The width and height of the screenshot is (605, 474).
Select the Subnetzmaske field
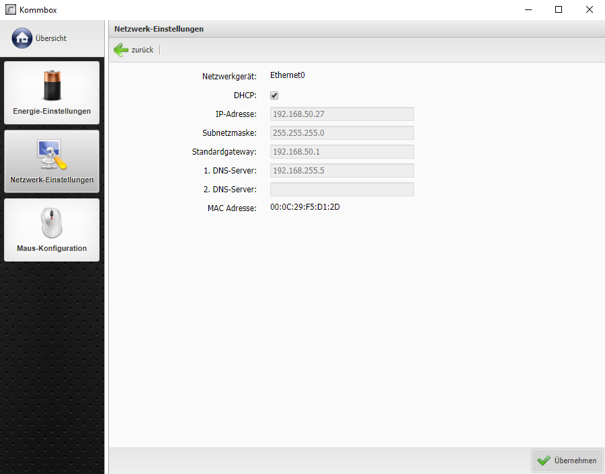[341, 133]
